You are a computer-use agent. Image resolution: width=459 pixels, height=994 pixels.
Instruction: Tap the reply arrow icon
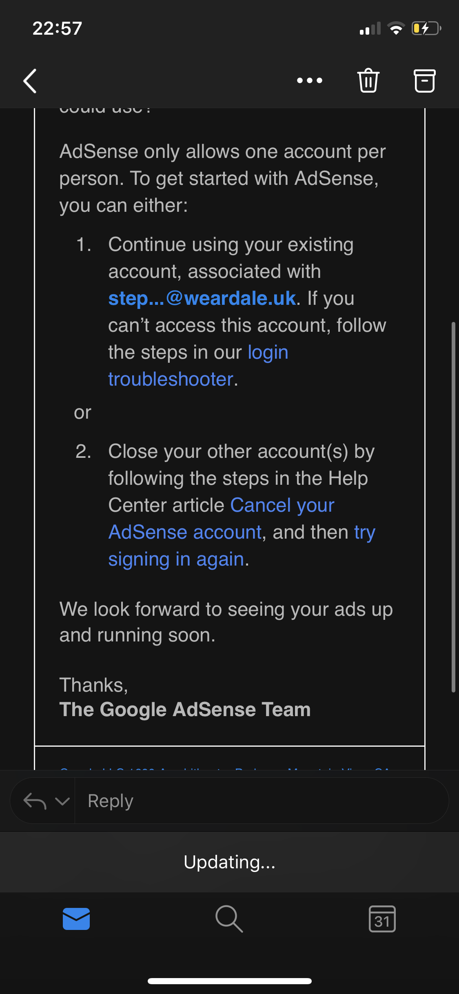tap(34, 801)
